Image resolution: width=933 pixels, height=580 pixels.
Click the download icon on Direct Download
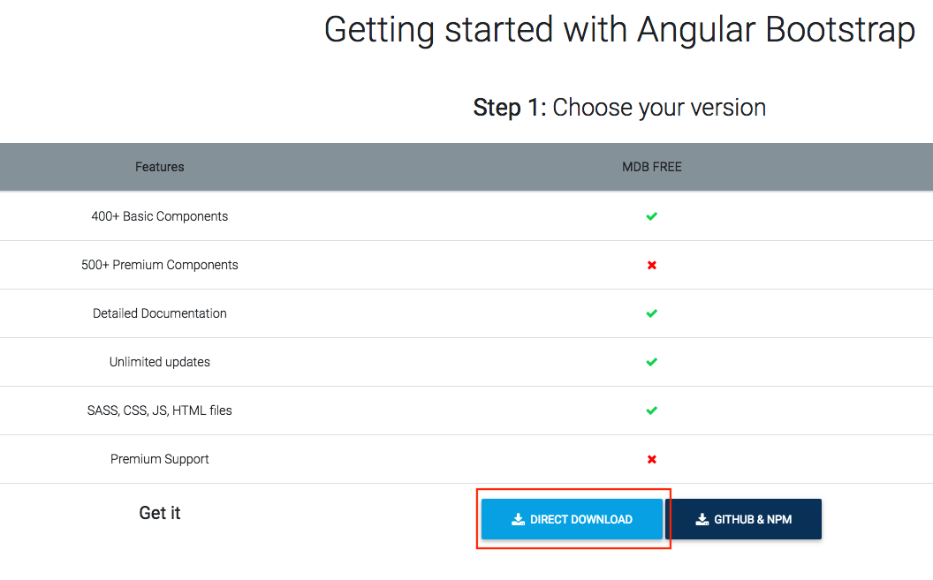click(x=519, y=519)
